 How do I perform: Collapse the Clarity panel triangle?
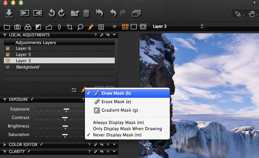(x=5, y=151)
